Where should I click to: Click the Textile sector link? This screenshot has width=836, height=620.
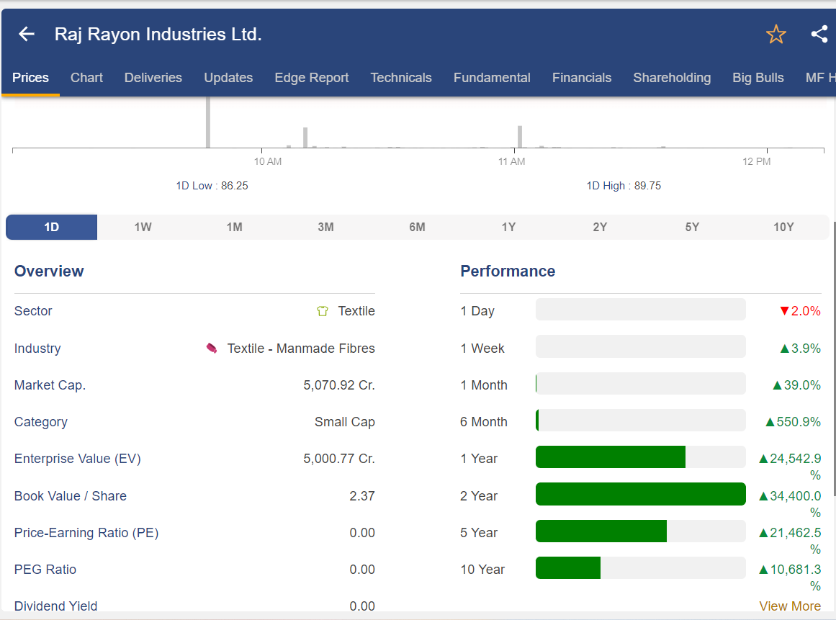click(356, 311)
